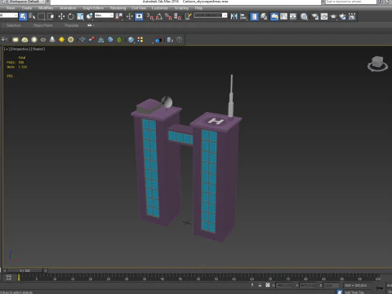Step time slider to next frame

tap(46, 270)
